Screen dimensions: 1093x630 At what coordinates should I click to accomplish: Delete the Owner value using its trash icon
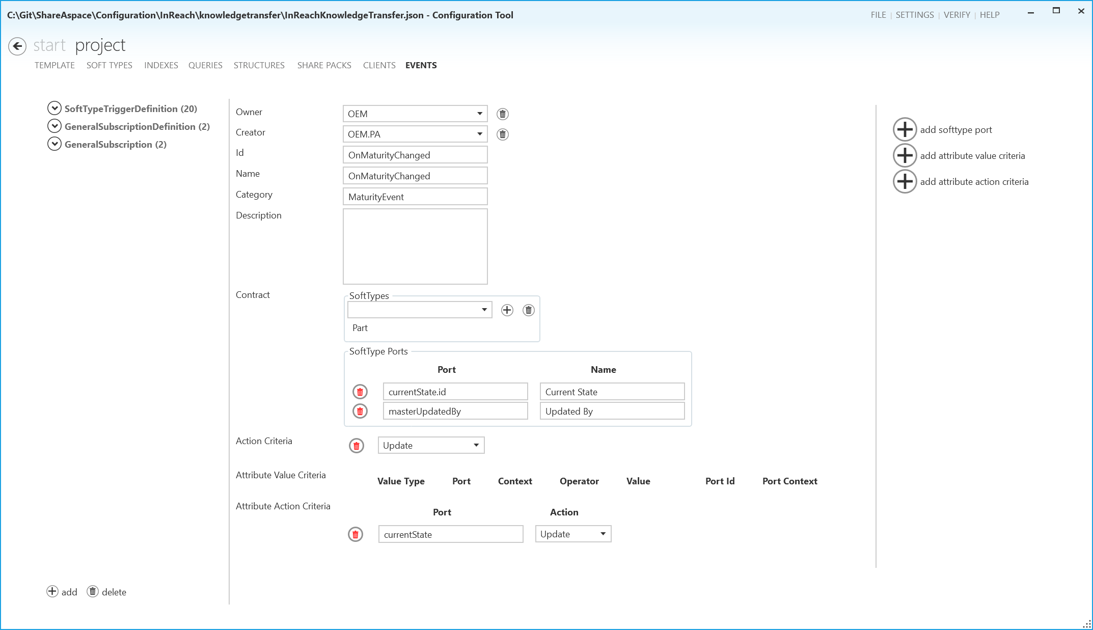502,114
